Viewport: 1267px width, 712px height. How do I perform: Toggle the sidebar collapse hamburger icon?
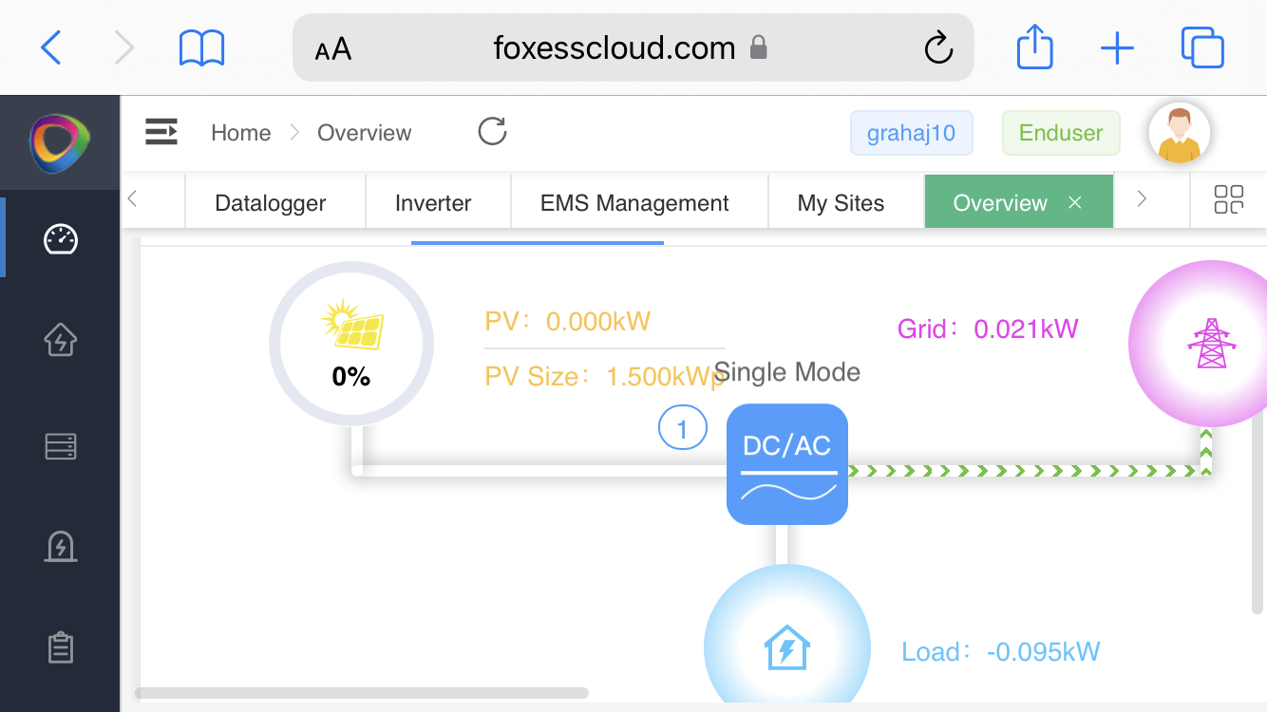pyautogui.click(x=161, y=132)
